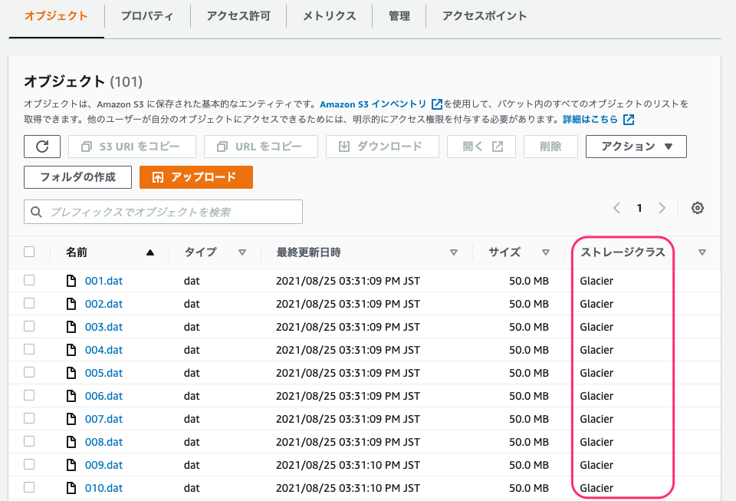
Task: Select the checkbox for 008.dat
Action: 29,441
